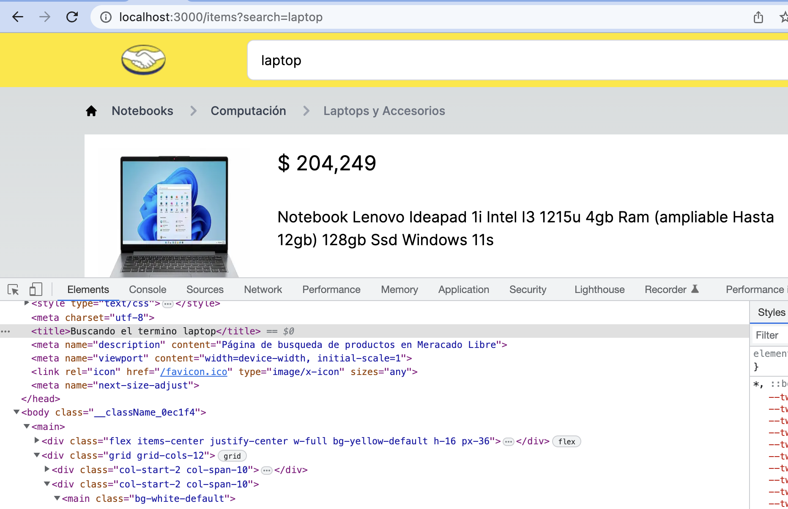Click the Notebooks breadcrumb link
This screenshot has width=788, height=509.
click(x=142, y=111)
